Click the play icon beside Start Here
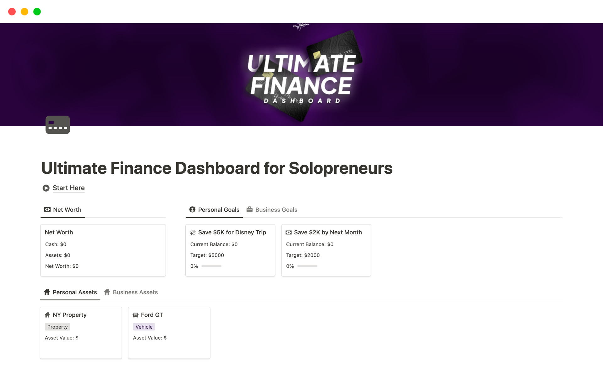 tap(46, 188)
